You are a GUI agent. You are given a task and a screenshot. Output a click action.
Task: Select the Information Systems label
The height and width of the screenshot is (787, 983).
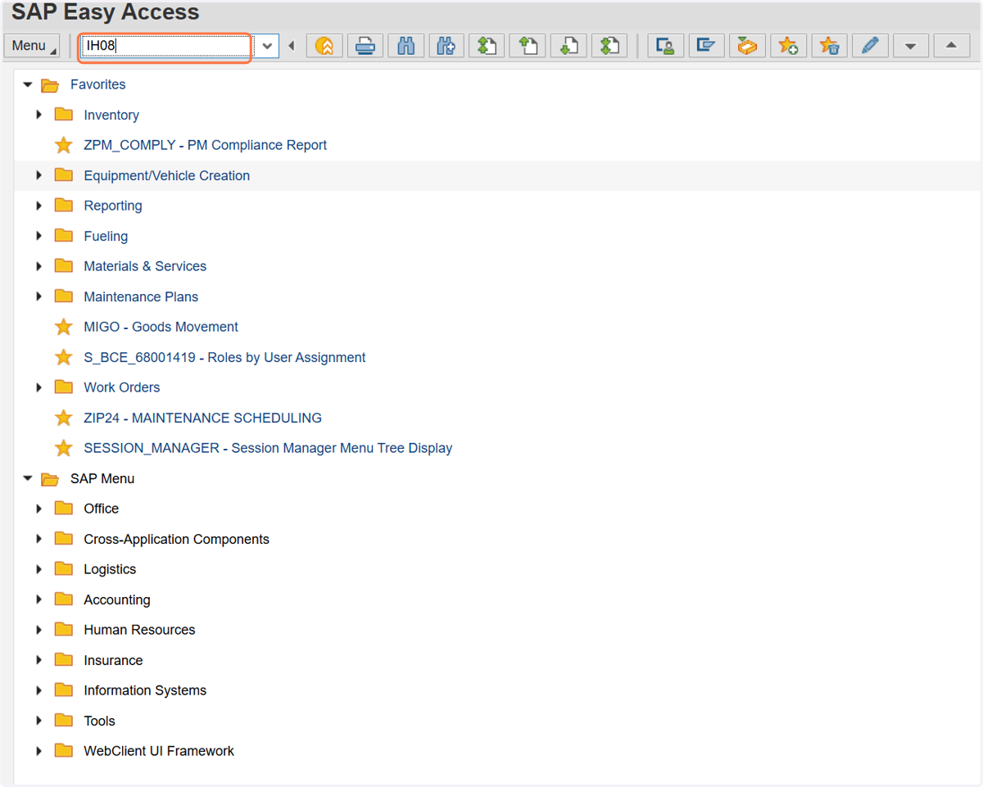(x=145, y=690)
